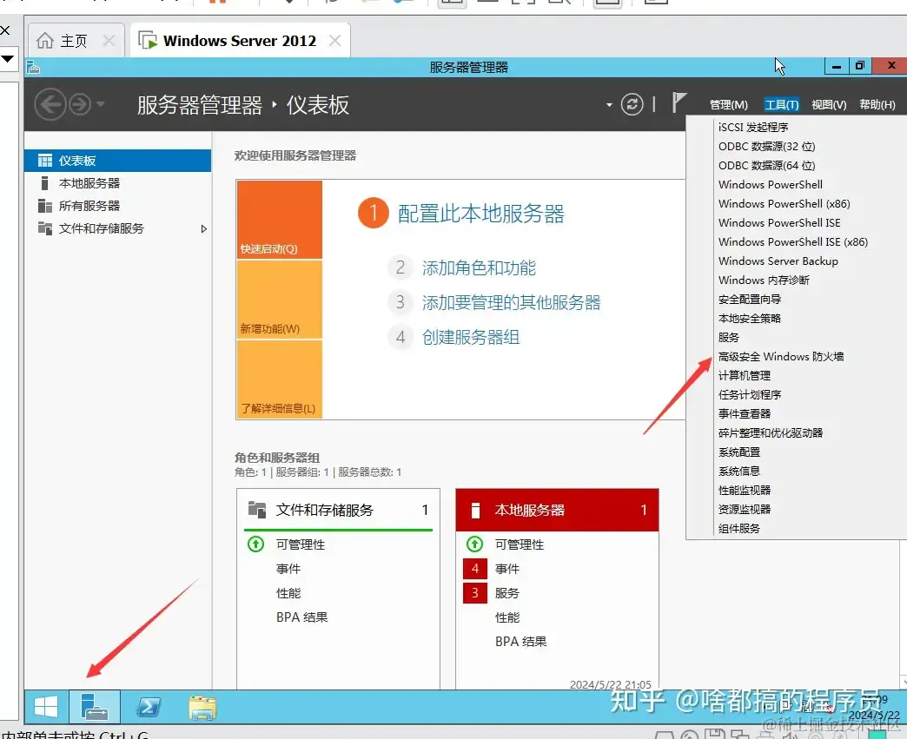Image resolution: width=907 pixels, height=739 pixels.
Task: Click the refresh icon in the header
Action: point(632,105)
